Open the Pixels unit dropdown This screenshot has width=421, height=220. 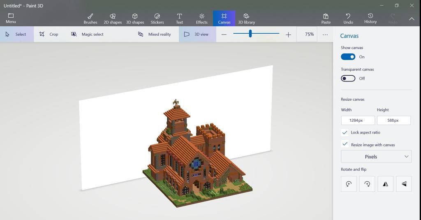coord(376,157)
